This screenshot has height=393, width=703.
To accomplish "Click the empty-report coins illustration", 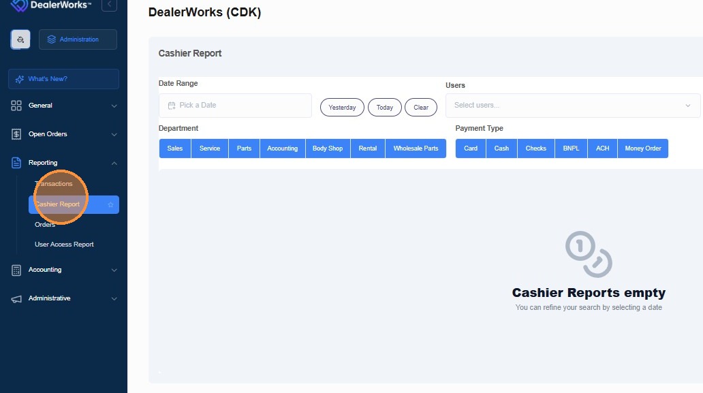I will point(589,254).
